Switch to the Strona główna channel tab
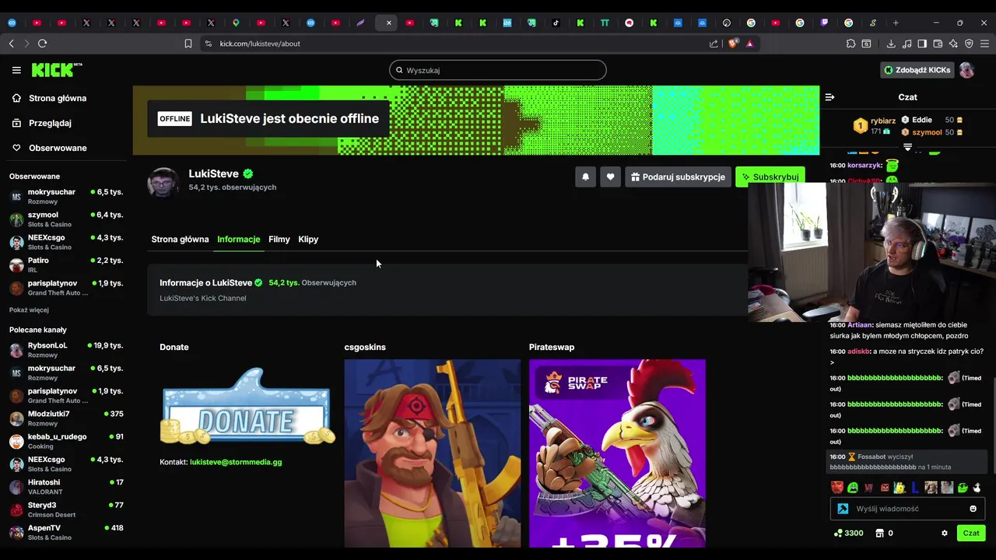This screenshot has width=996, height=560. pyautogui.click(x=180, y=240)
